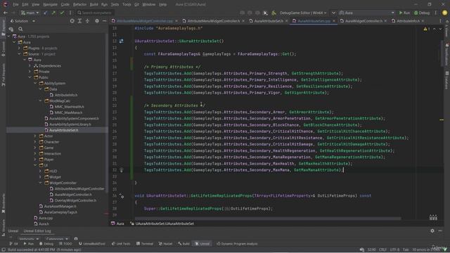Open the editor tabs overflow menu
450x253 pixels.
pos(441,21)
